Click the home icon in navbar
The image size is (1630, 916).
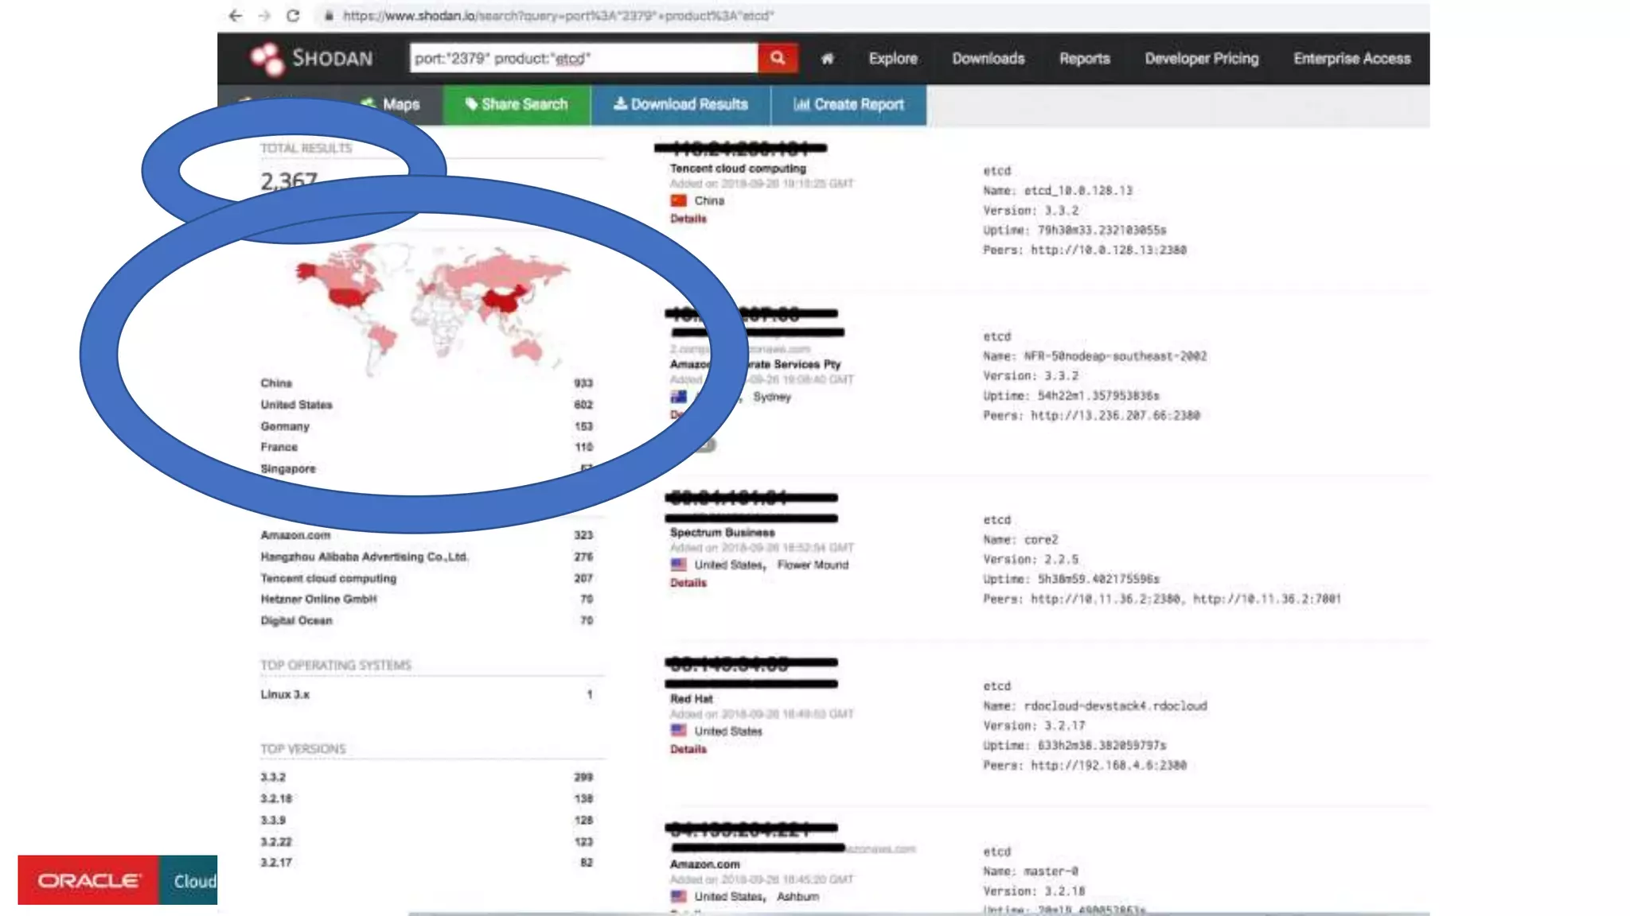tap(827, 59)
